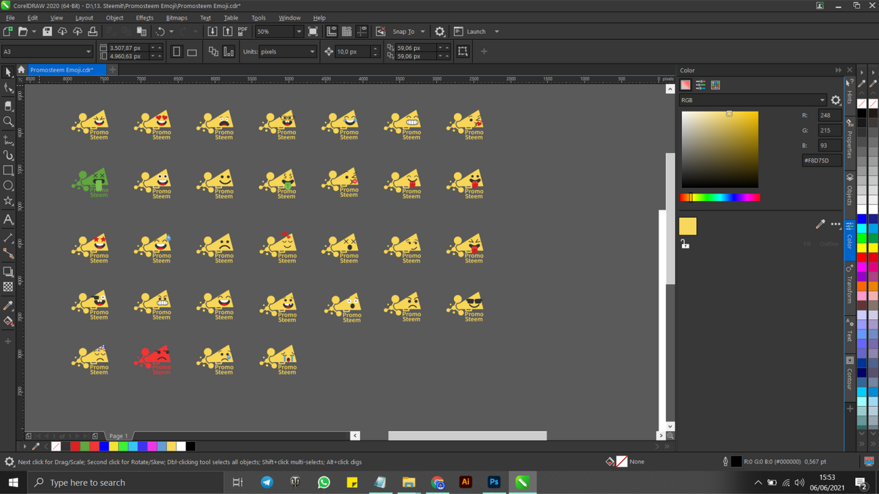The width and height of the screenshot is (879, 494).
Task: Click the R value field 248
Action: (x=829, y=115)
